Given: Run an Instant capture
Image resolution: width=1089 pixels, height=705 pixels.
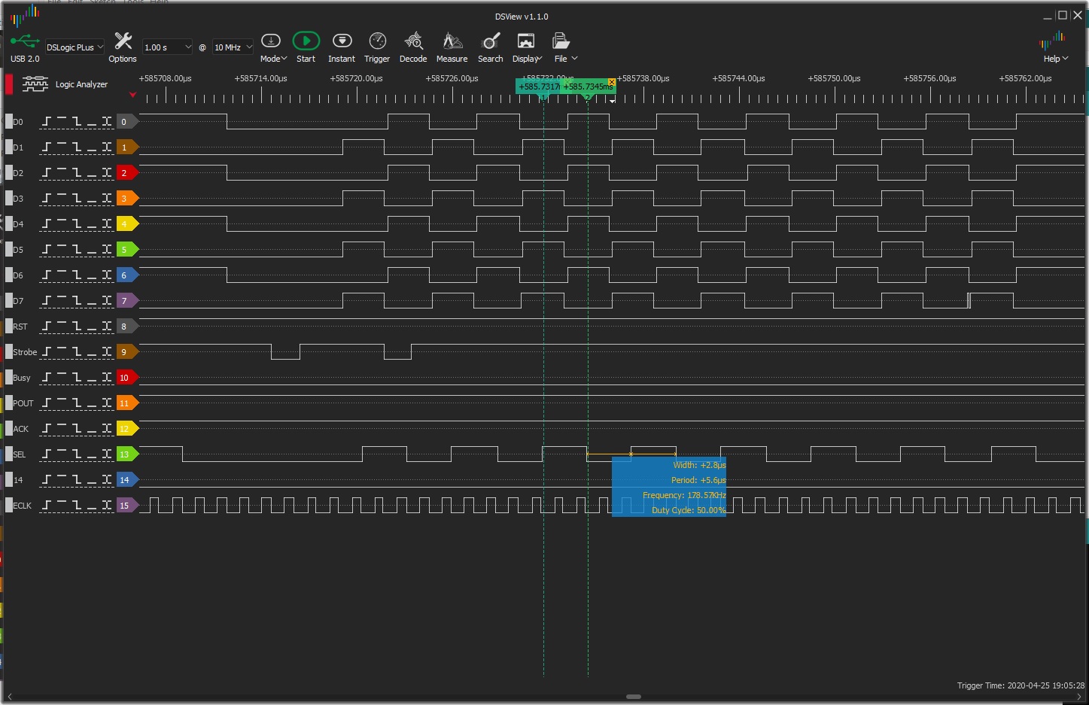Looking at the screenshot, I should (x=342, y=47).
